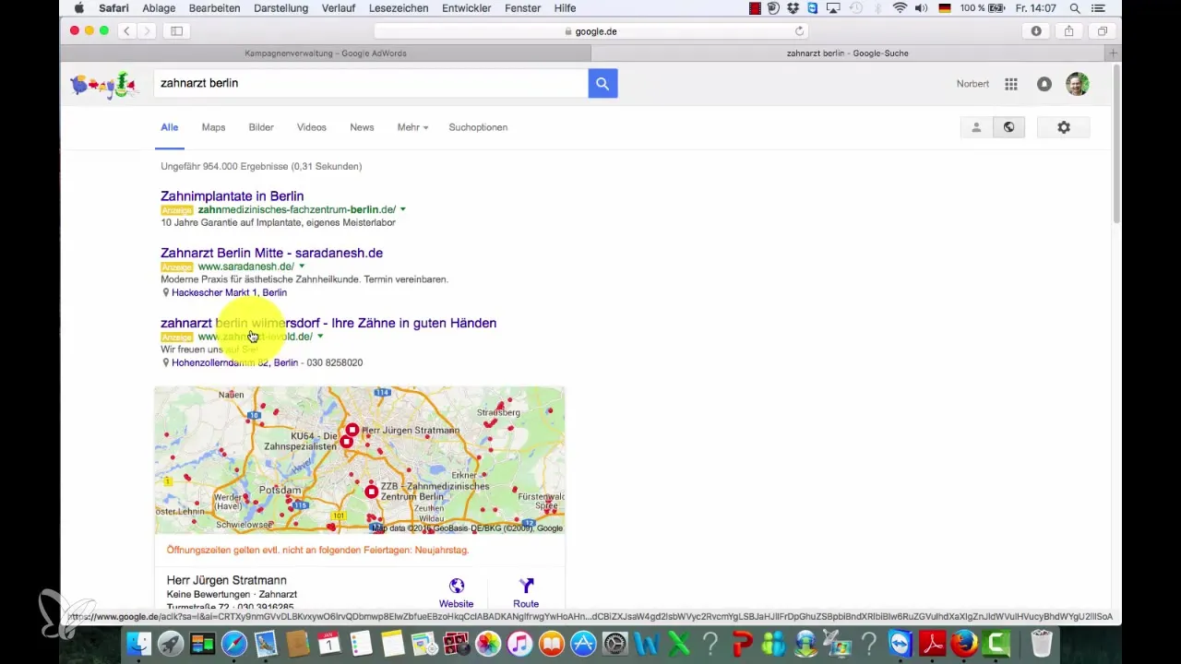Open Spotlight search in menu bar
The height and width of the screenshot is (664, 1181).
point(1075,8)
